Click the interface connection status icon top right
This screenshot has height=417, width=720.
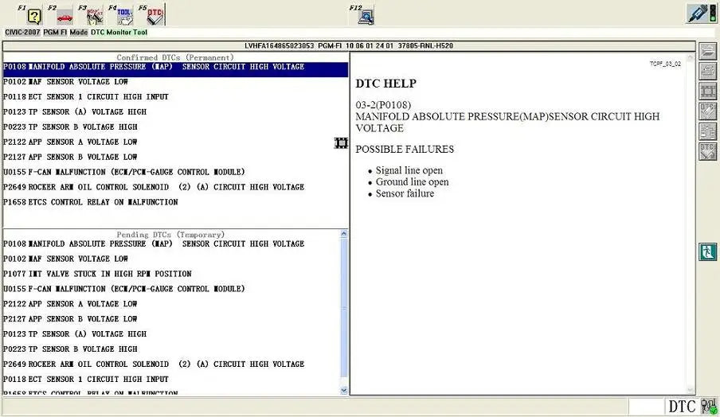point(699,14)
